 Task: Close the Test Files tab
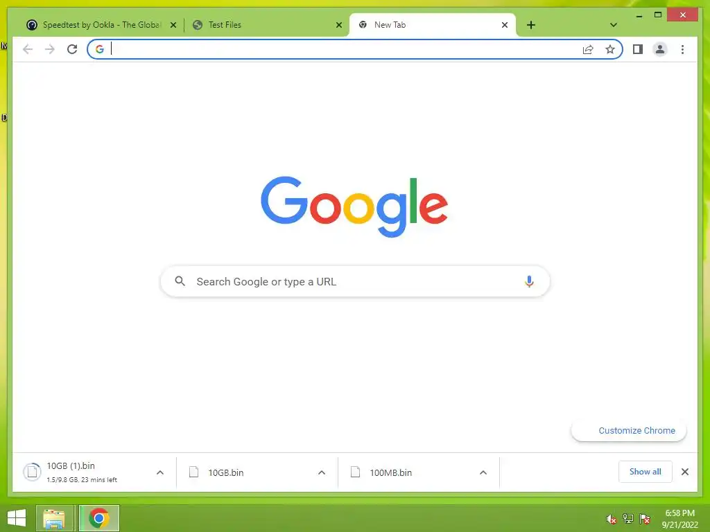pos(338,25)
